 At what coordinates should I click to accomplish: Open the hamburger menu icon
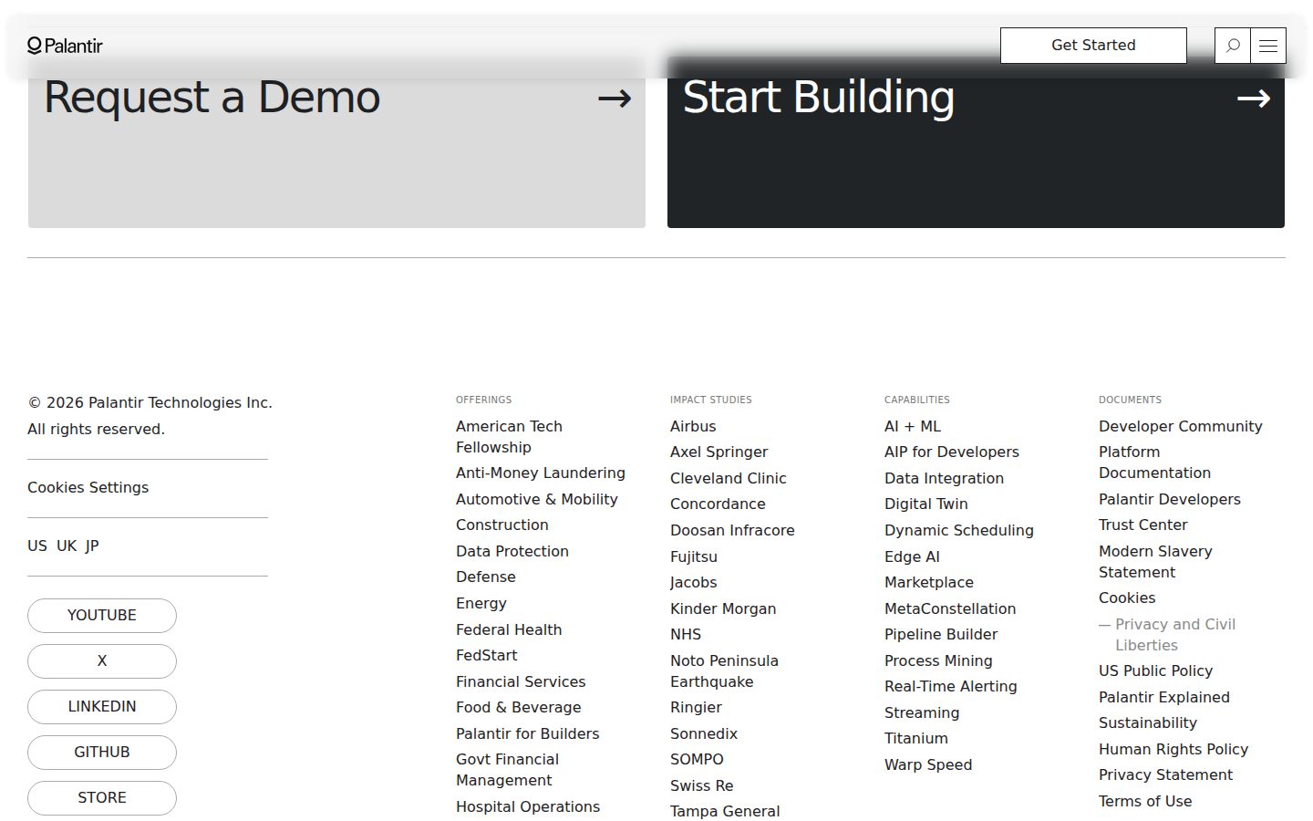coord(1268,46)
